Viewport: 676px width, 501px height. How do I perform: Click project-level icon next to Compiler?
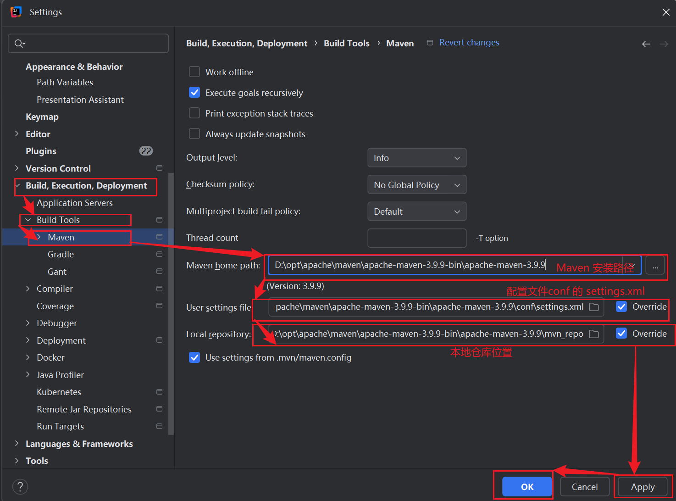[160, 289]
